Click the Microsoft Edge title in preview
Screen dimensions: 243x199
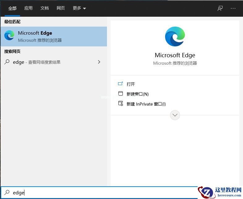pyautogui.click(x=175, y=55)
